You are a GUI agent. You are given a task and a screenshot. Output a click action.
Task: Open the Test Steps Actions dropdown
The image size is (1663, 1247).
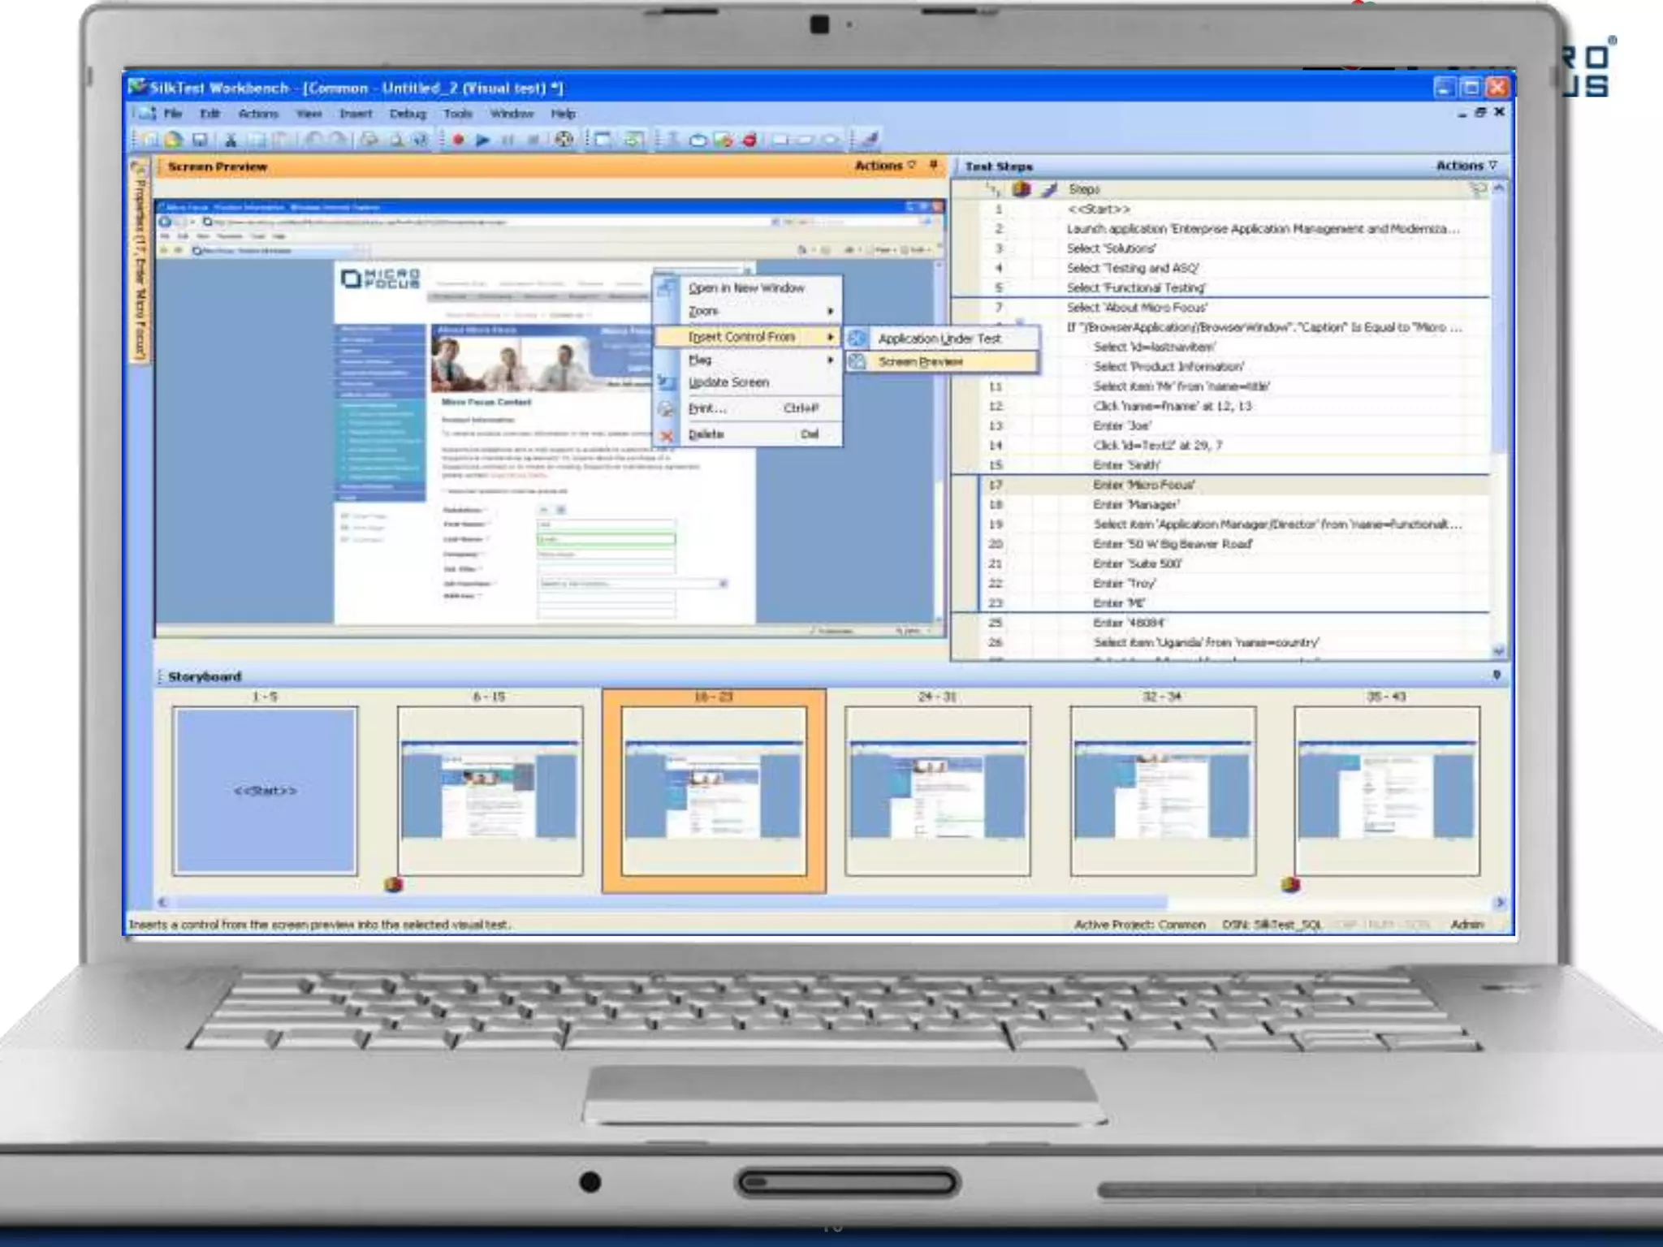pos(1466,166)
